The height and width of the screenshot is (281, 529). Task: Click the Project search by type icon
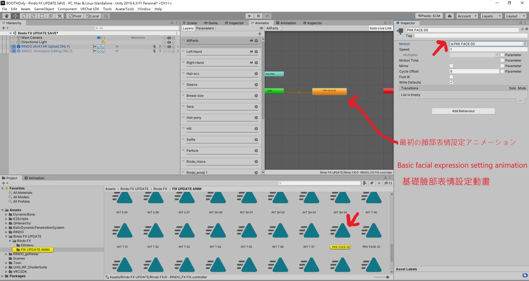pyautogui.click(x=365, y=183)
